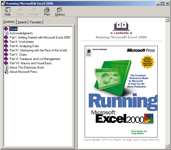Switch to the Contents tab
Screen dimensions: 171x150
click(9, 22)
